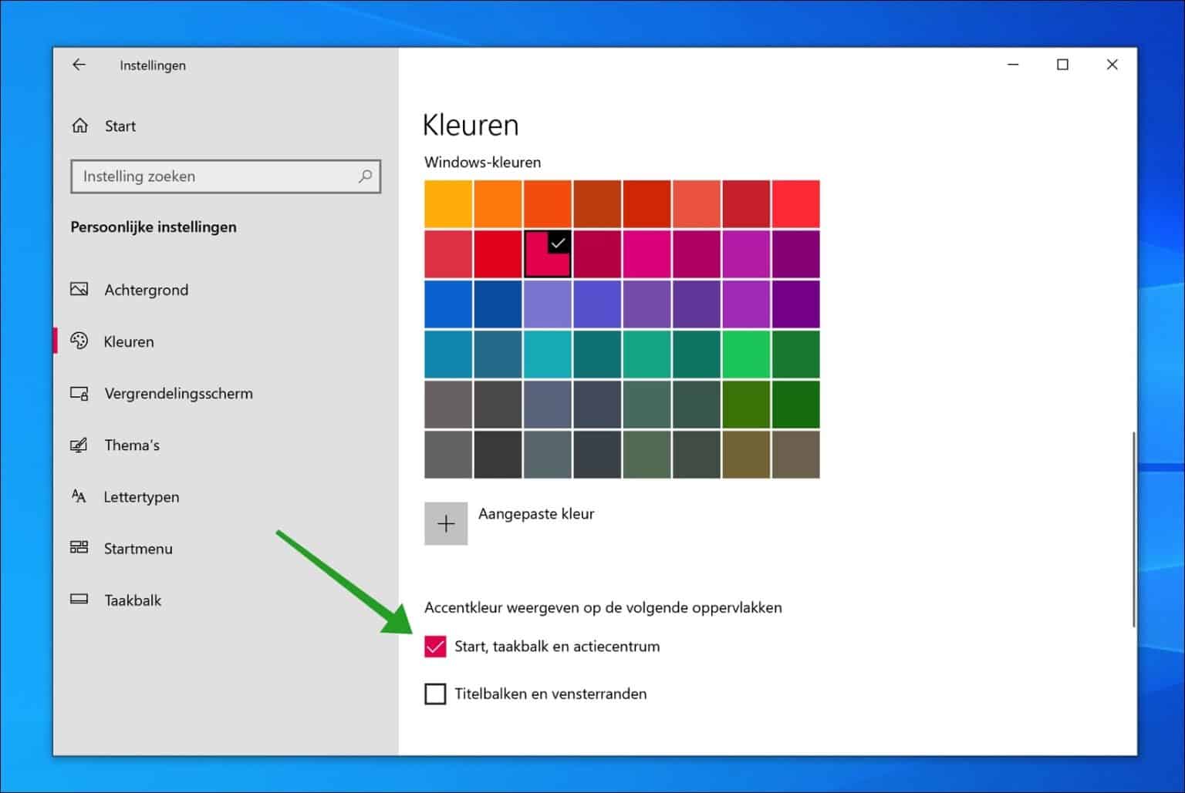Pick the yellow-gold swatch in first row
1185x793 pixels.
click(x=448, y=204)
